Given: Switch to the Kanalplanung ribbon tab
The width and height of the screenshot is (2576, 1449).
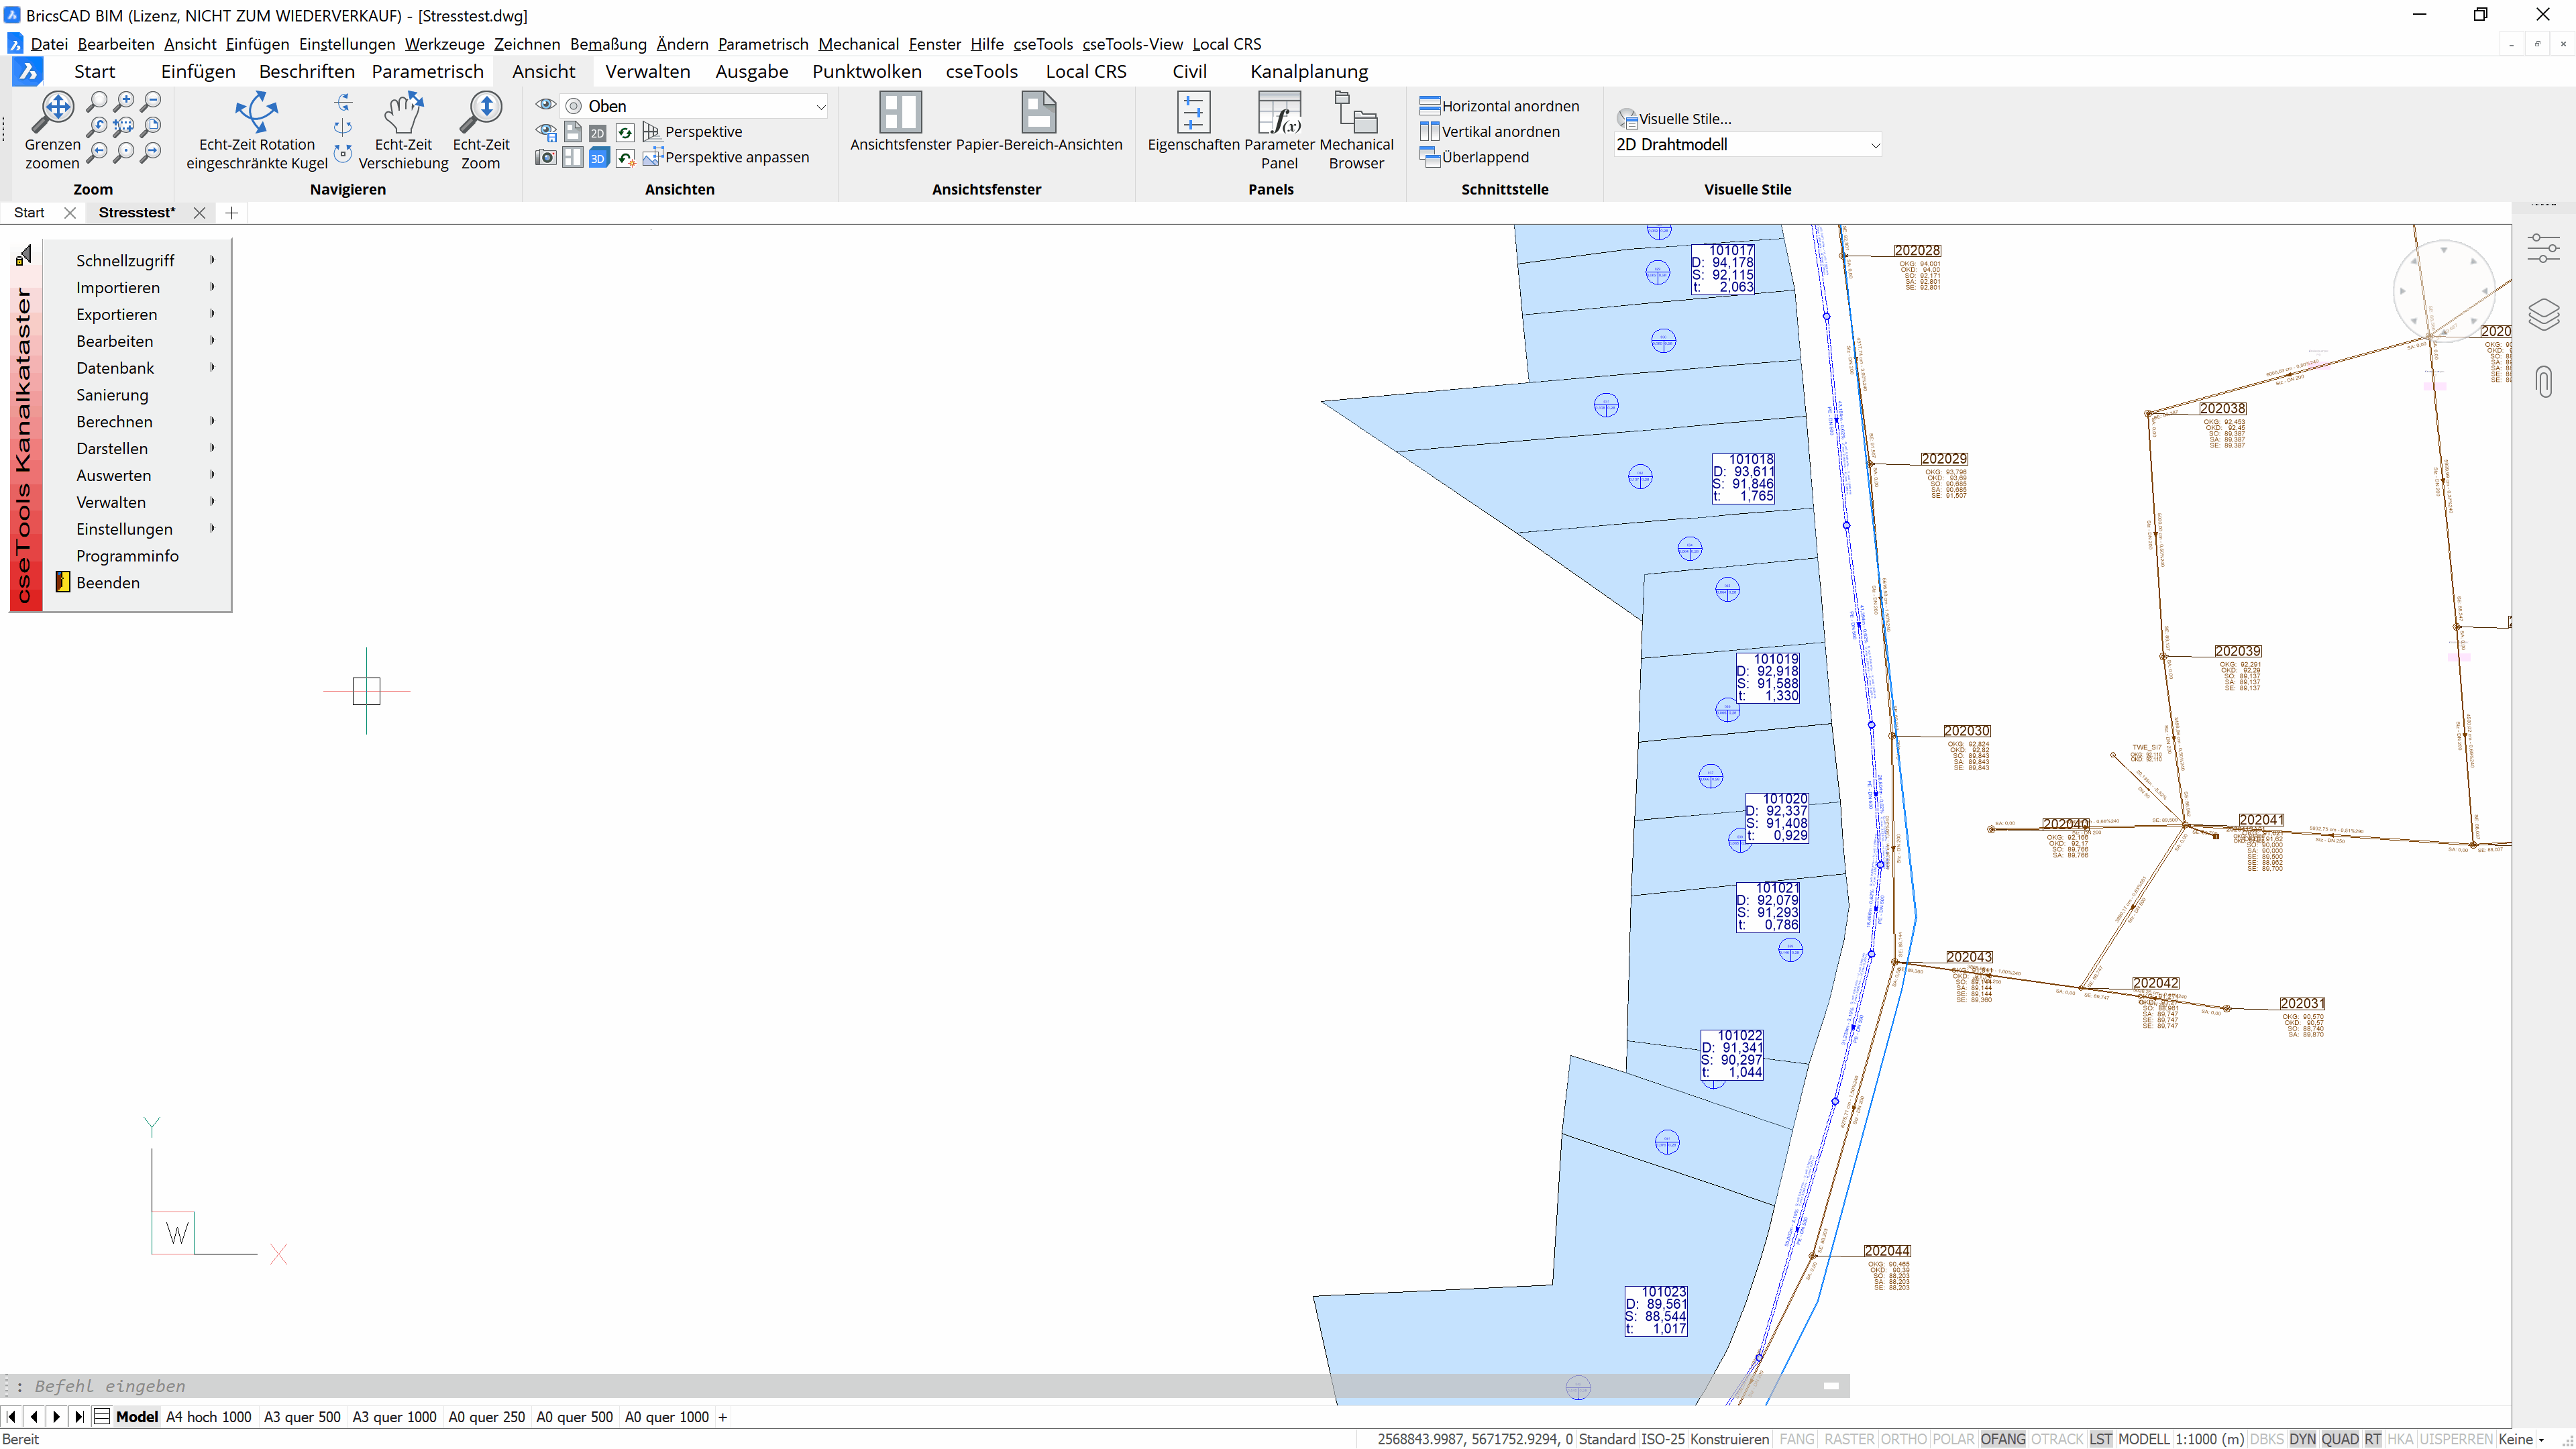Looking at the screenshot, I should tap(1308, 71).
